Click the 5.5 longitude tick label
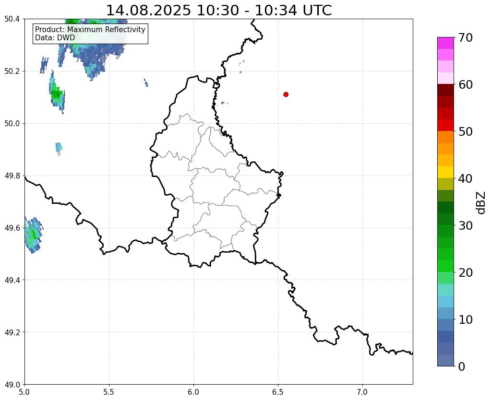This screenshot has width=491, height=400. 109,392
